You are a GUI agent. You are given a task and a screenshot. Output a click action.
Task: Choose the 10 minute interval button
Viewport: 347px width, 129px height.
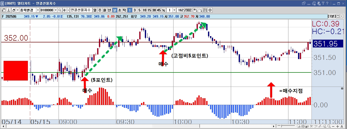point(144,10)
